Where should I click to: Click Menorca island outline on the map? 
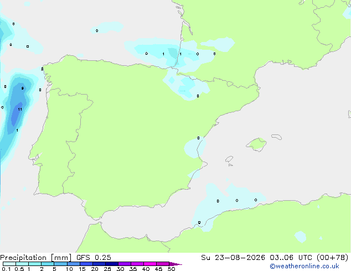(276, 137)
